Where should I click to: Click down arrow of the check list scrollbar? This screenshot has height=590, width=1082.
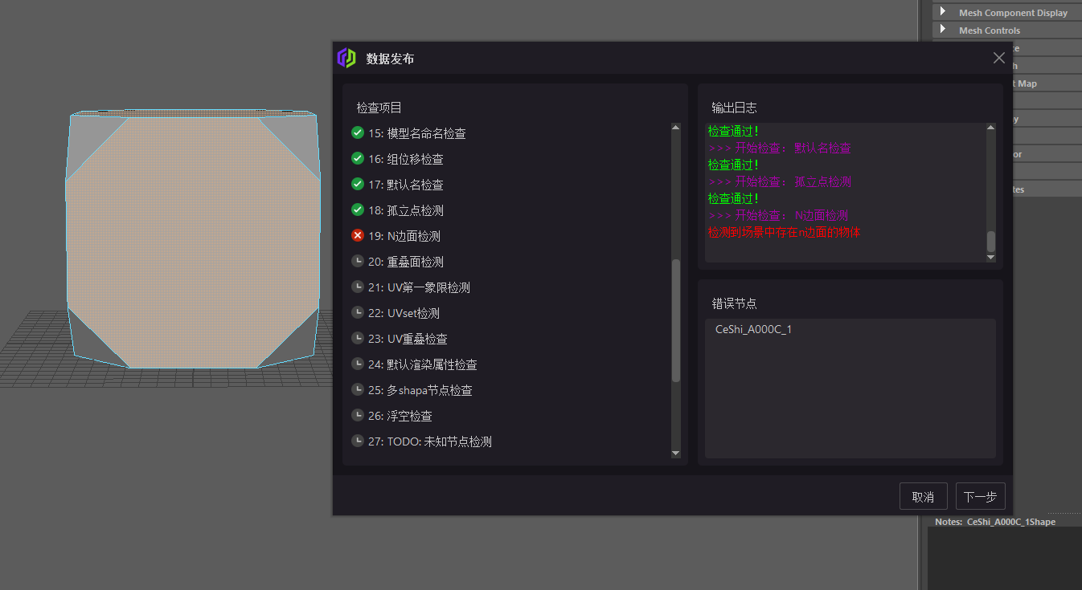(675, 452)
